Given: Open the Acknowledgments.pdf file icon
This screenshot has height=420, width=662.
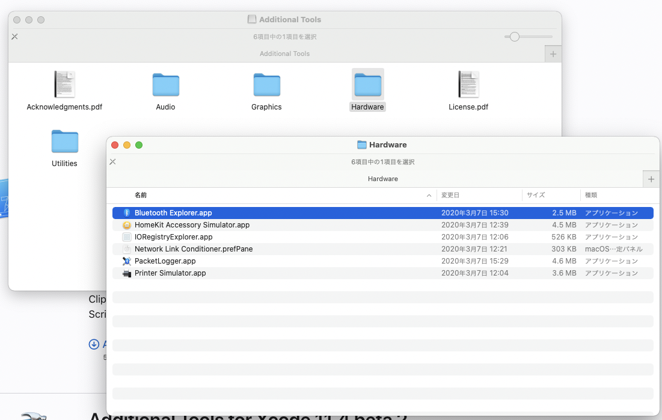Looking at the screenshot, I should 64,84.
